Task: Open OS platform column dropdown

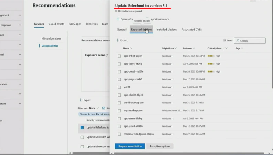Action: (176, 48)
